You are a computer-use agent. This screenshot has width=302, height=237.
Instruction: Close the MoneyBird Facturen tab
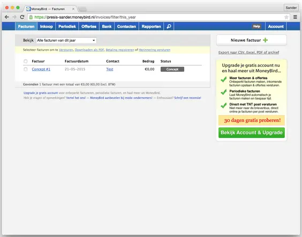pos(73,9)
